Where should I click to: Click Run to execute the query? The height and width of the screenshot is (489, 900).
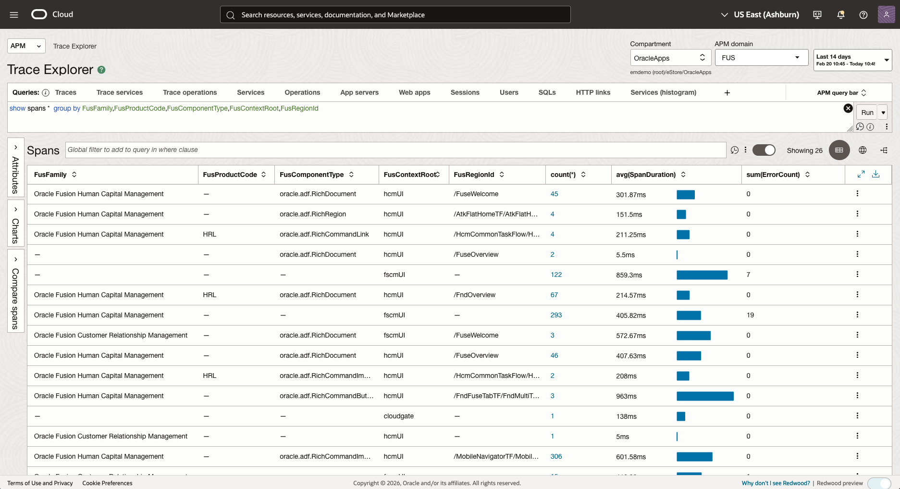click(867, 112)
